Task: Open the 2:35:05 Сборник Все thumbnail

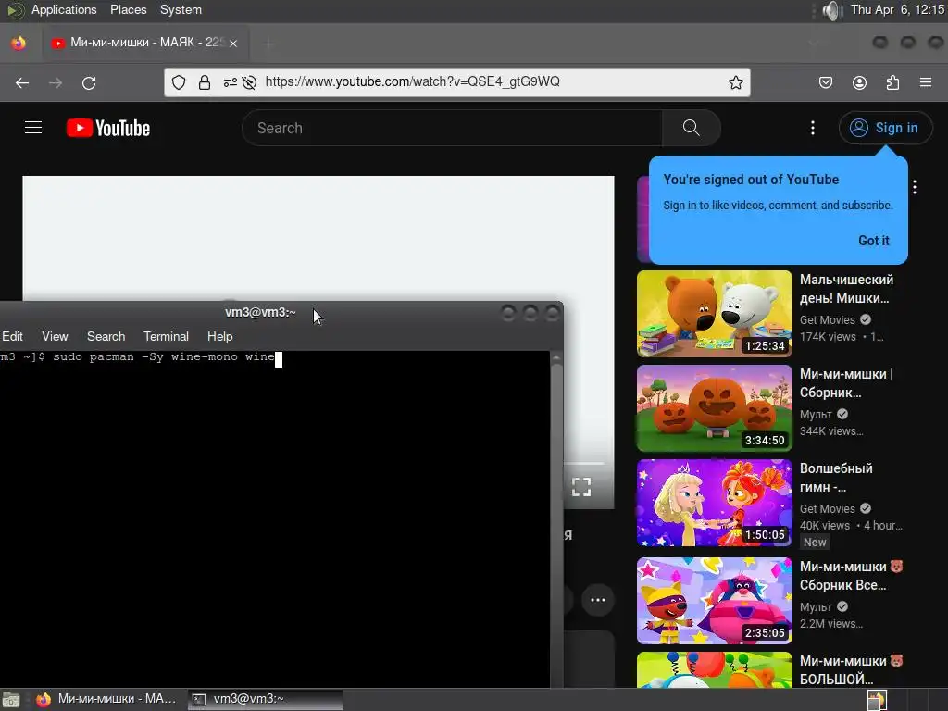Action: (x=714, y=600)
